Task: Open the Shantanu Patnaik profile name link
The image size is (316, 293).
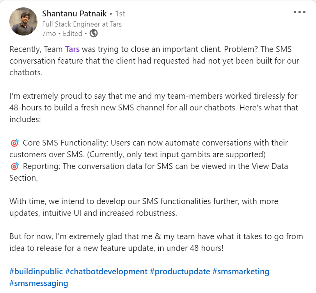Action: pos(74,14)
